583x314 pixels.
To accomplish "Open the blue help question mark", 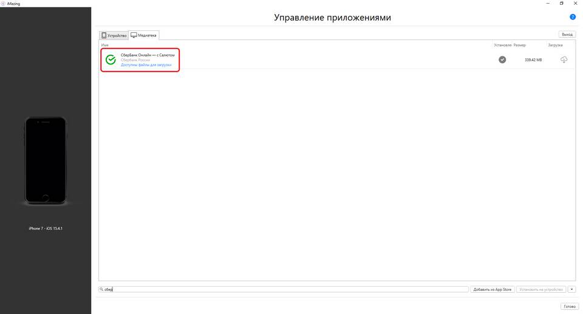I will click(x=573, y=17).
